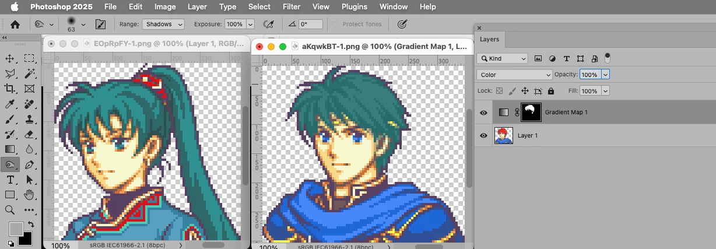Open the Apple menu
Viewport: 716px width, 249px height.
pos(15,6)
